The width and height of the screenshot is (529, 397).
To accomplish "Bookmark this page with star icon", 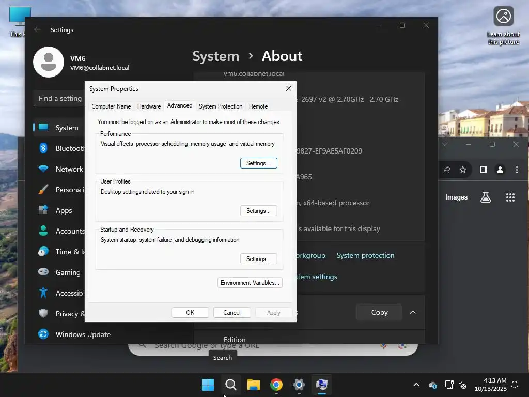I will pos(463,170).
